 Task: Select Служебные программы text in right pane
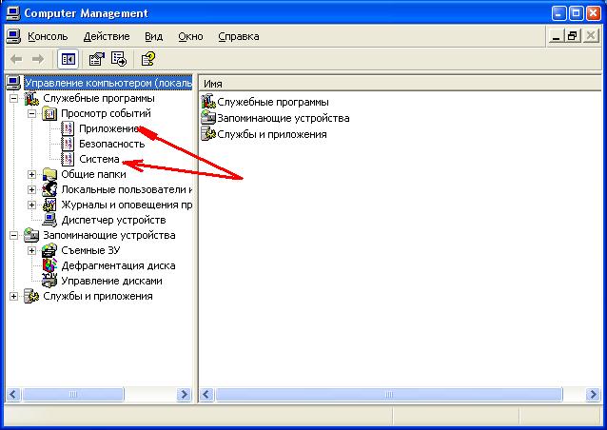click(x=272, y=102)
